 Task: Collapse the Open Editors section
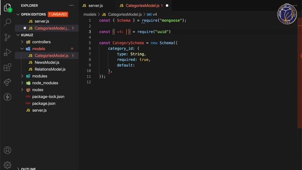(x=18, y=15)
